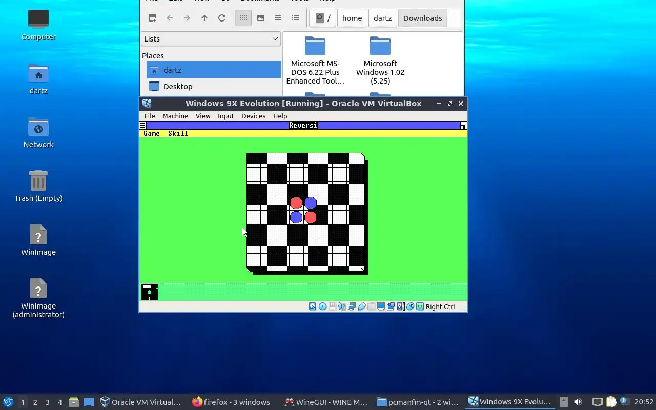
Task: Open the File menu in VirtualBox
Action: pos(150,116)
